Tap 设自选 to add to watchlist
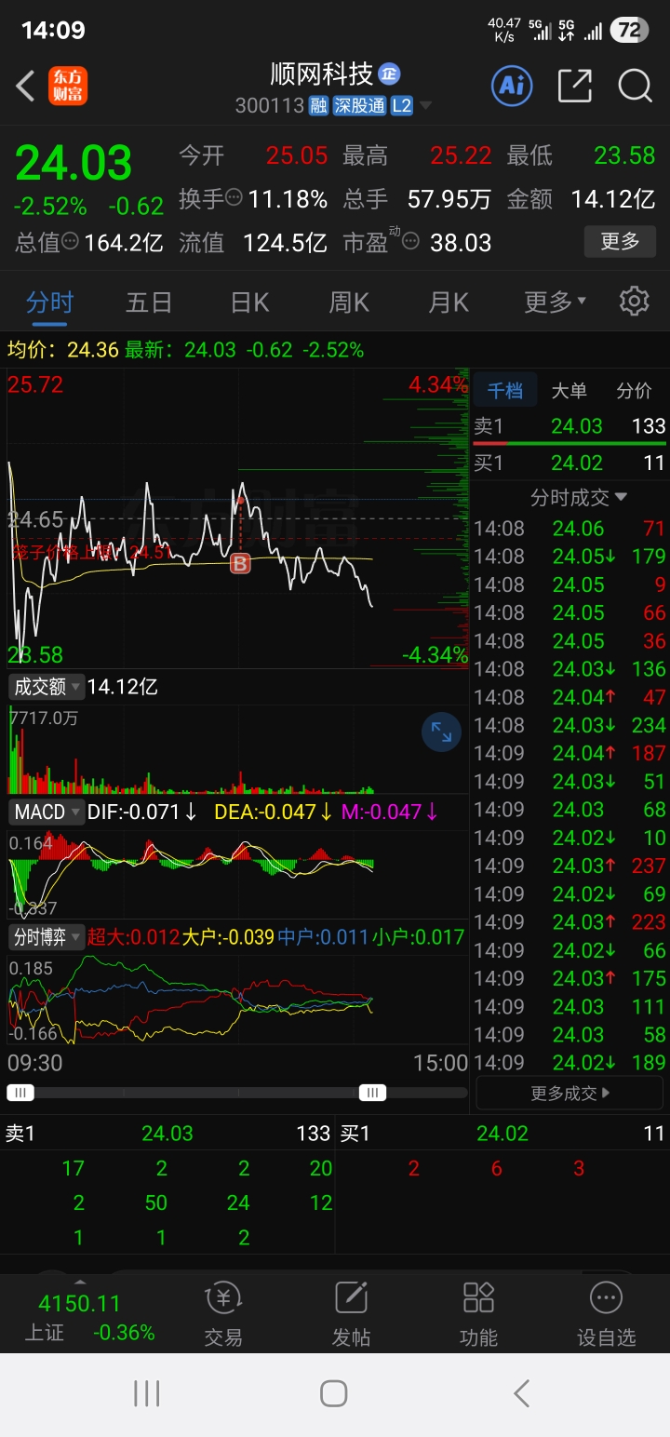 606,1315
